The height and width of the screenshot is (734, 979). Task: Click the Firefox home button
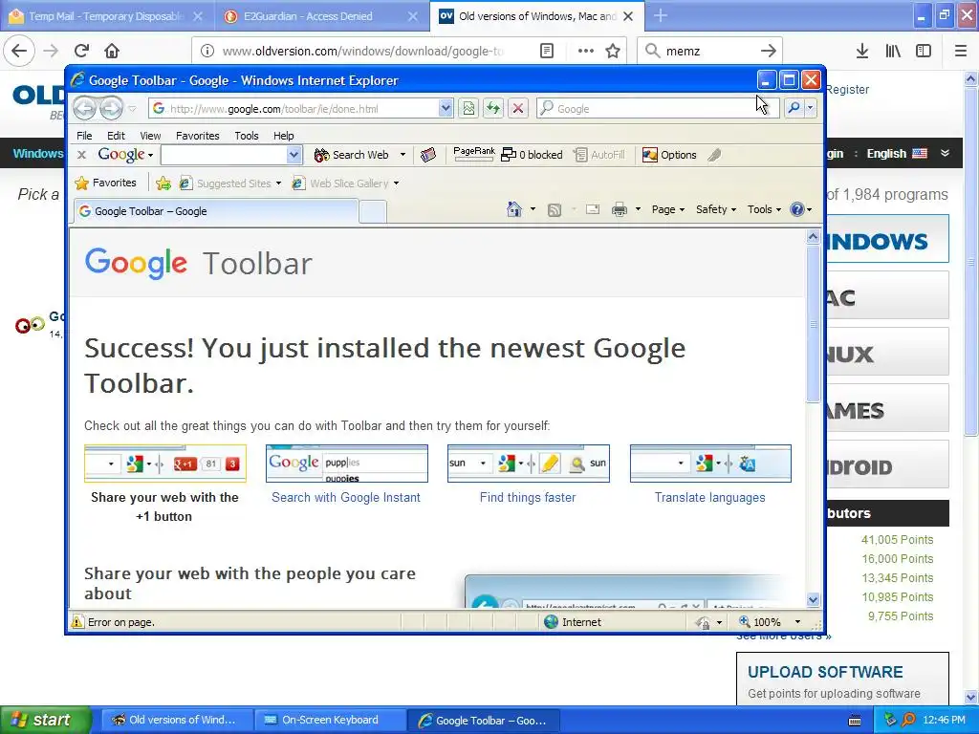112,51
